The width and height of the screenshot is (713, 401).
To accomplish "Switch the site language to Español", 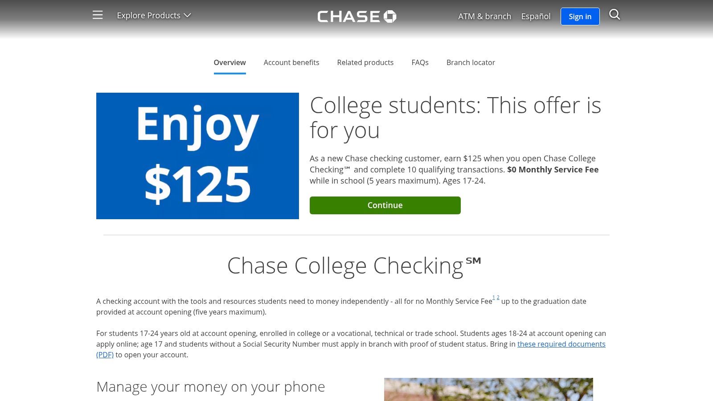I will click(536, 16).
